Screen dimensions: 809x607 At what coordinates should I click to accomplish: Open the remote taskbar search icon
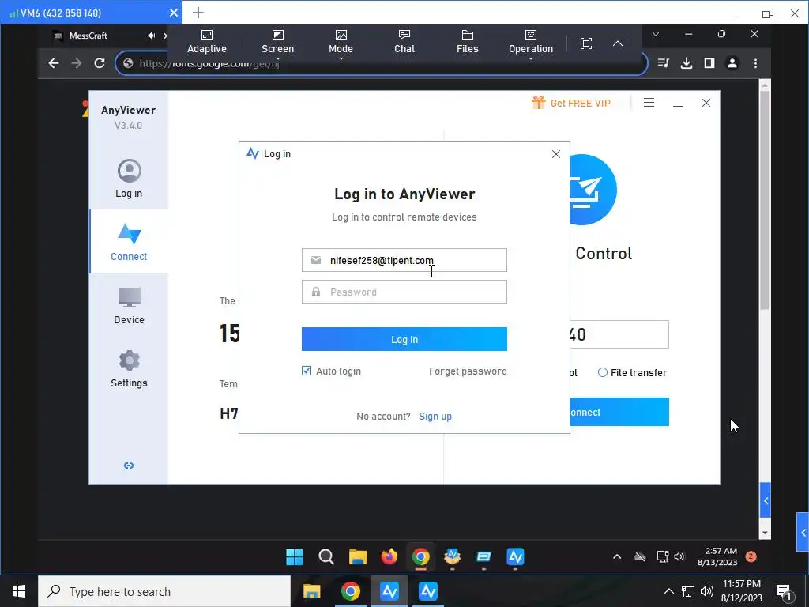[326, 557]
